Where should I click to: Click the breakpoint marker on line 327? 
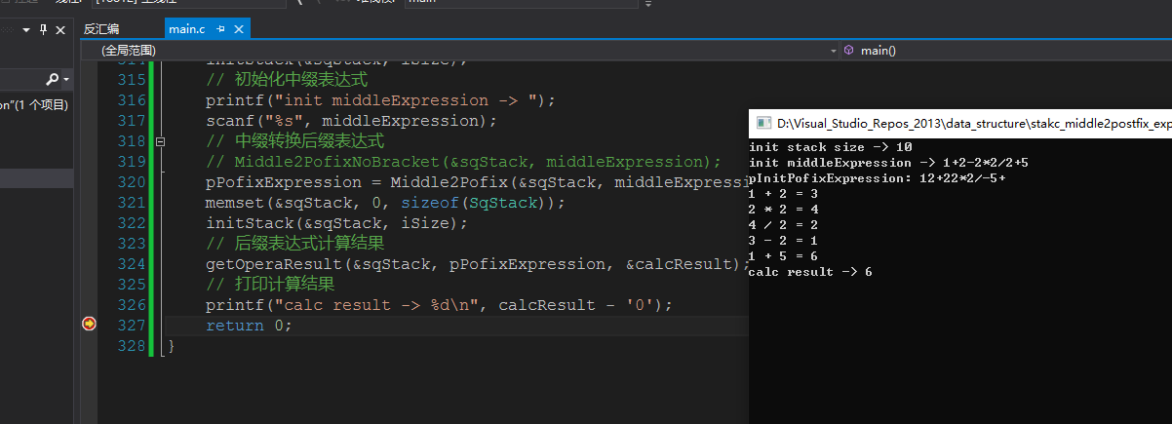pyautogui.click(x=90, y=324)
